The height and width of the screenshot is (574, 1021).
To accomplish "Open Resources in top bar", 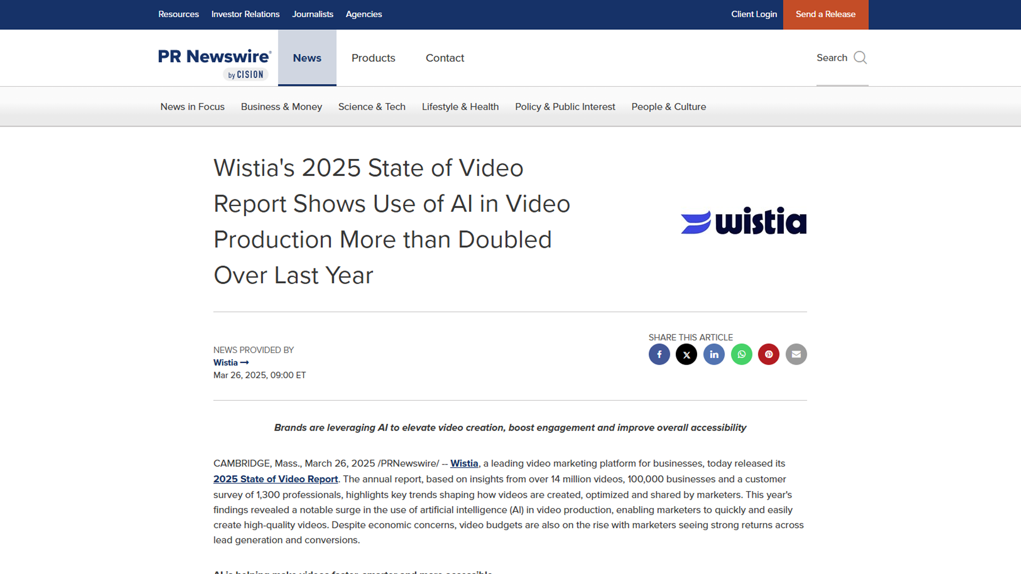I will (178, 14).
